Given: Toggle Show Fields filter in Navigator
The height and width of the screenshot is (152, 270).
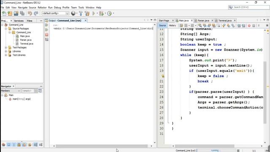Looking at the screenshot, I should pos(8,144).
